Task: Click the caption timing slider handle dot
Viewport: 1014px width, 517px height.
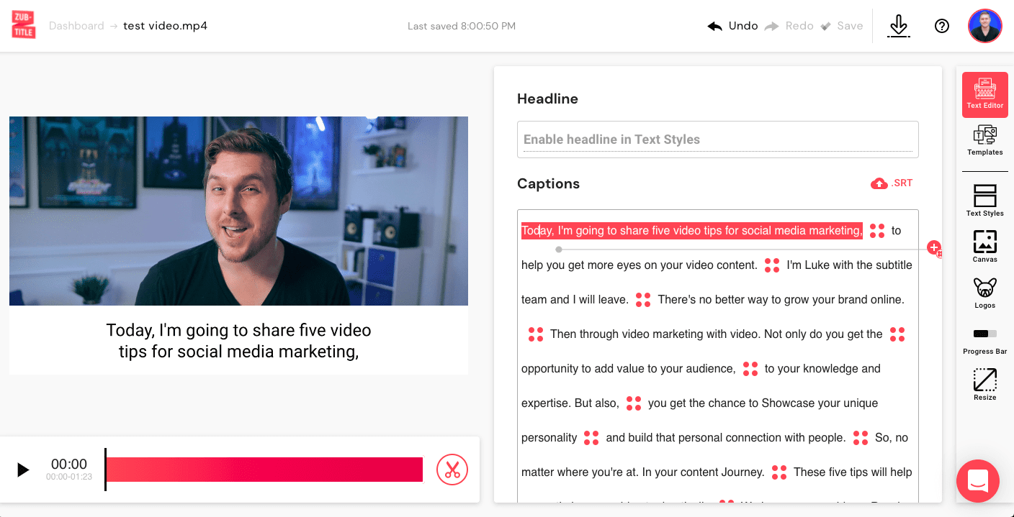Action: [559, 250]
